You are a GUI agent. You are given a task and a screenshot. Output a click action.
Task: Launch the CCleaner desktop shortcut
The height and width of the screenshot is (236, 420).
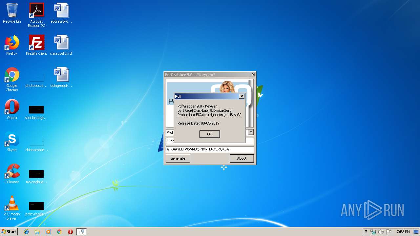12,174
